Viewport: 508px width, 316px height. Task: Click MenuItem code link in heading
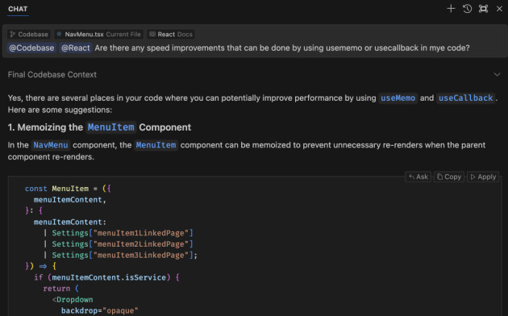point(110,127)
